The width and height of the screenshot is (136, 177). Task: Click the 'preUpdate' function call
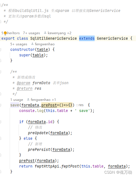(38, 133)
